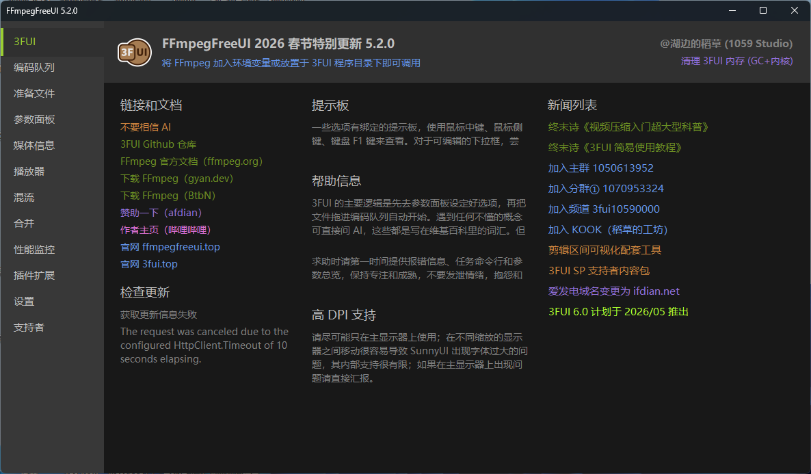Click the 求助时请第一时间提供报错信息 paragraph
The height and width of the screenshot is (474, 811).
(417, 268)
